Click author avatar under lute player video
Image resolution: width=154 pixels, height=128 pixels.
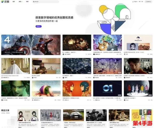point(33,77)
